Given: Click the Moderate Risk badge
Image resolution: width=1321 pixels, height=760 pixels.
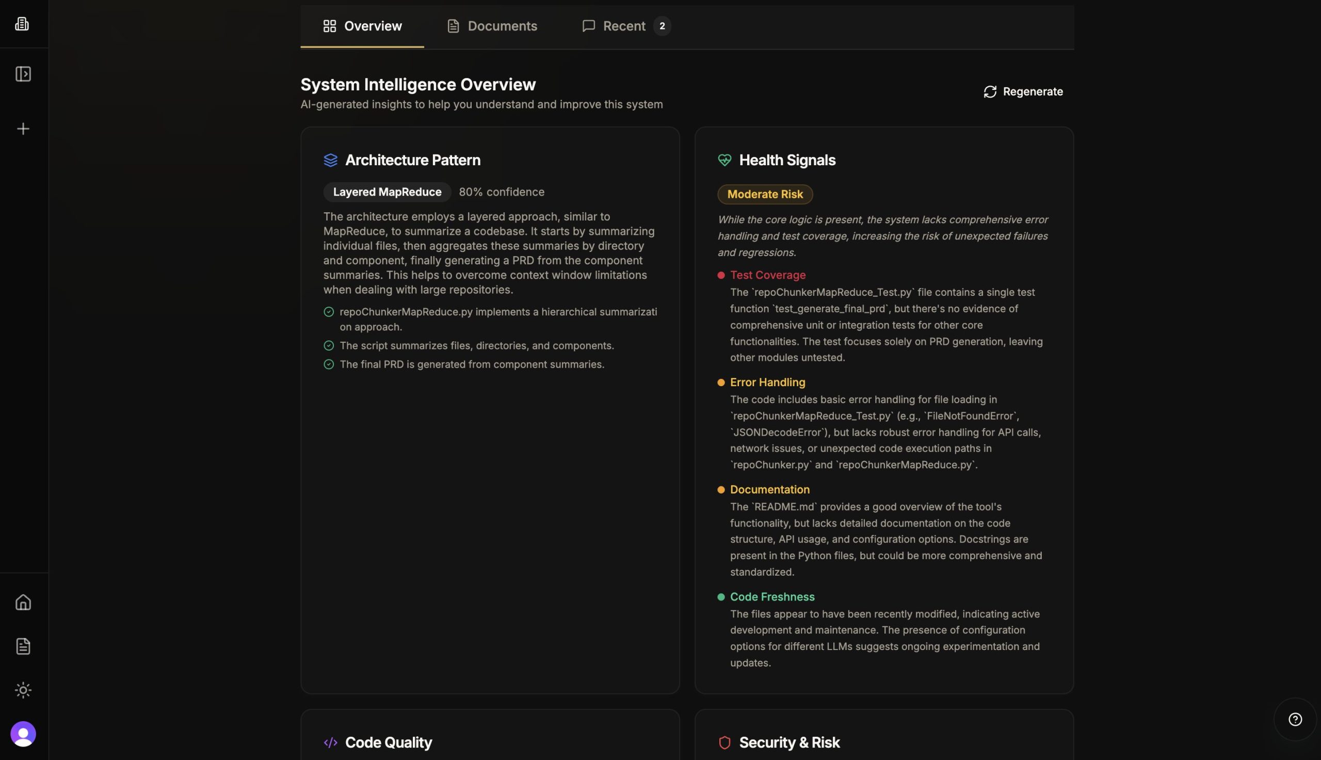Looking at the screenshot, I should click(765, 194).
